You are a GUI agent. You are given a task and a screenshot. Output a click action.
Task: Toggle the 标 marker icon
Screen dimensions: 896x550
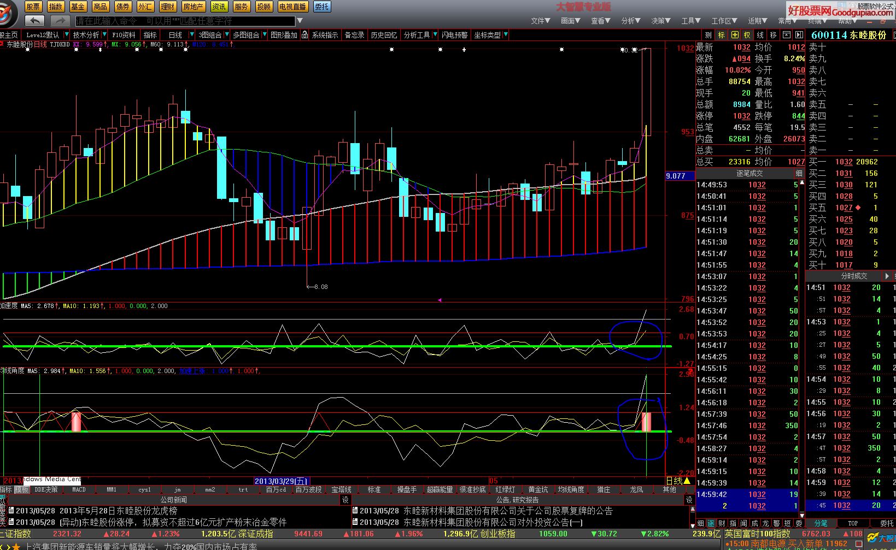(722, 35)
